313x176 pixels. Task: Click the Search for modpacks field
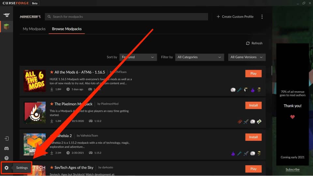(x=127, y=17)
